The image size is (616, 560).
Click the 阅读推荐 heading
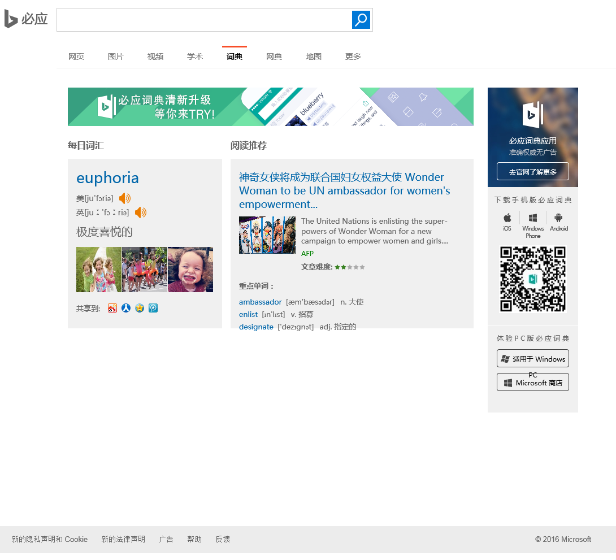point(249,146)
